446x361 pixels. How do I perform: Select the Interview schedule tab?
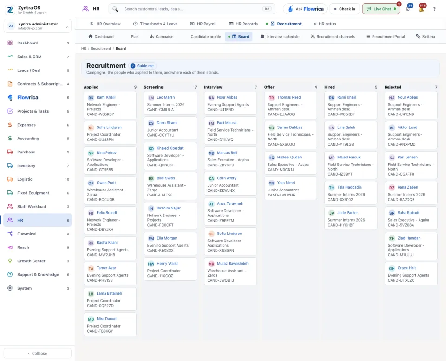(280, 37)
